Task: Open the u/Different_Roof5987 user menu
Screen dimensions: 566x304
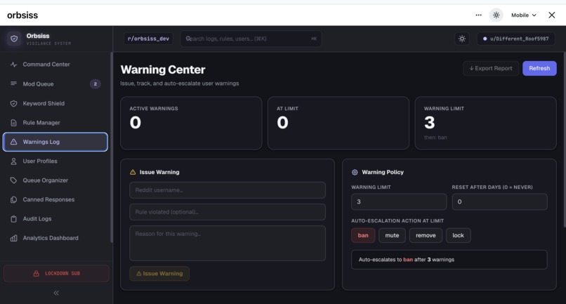Action: pos(516,39)
